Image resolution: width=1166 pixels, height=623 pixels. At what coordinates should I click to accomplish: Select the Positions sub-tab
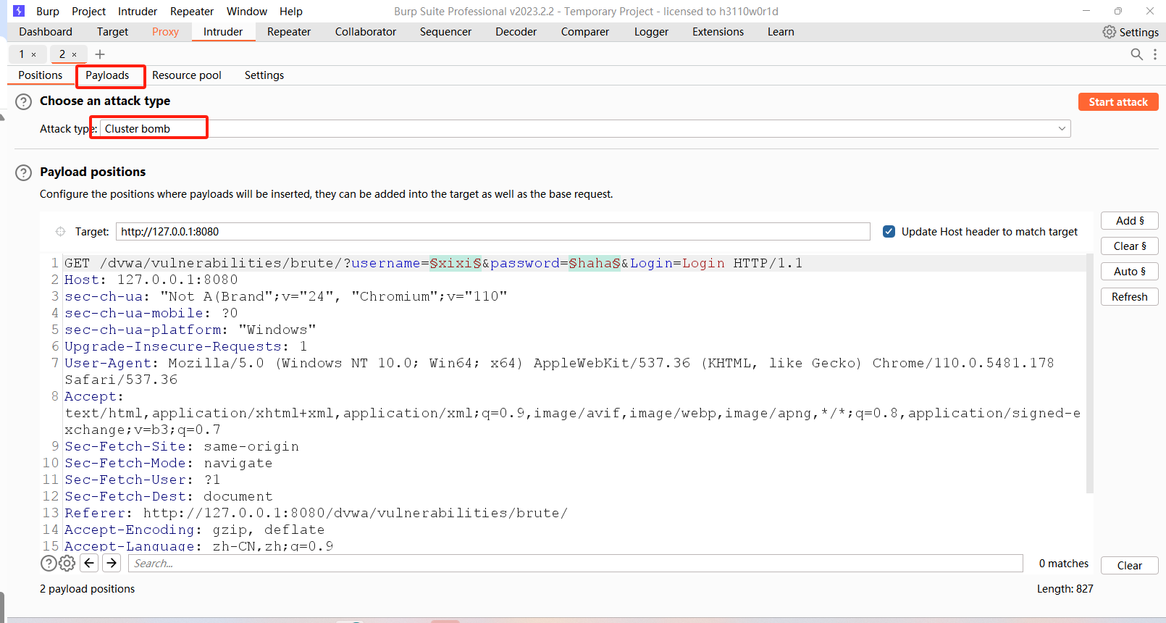(x=41, y=75)
